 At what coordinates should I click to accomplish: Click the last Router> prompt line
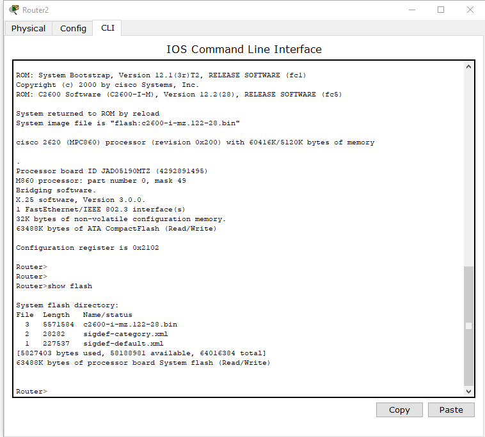(x=31, y=391)
